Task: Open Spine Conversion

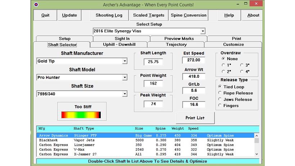Action: pos(189,15)
